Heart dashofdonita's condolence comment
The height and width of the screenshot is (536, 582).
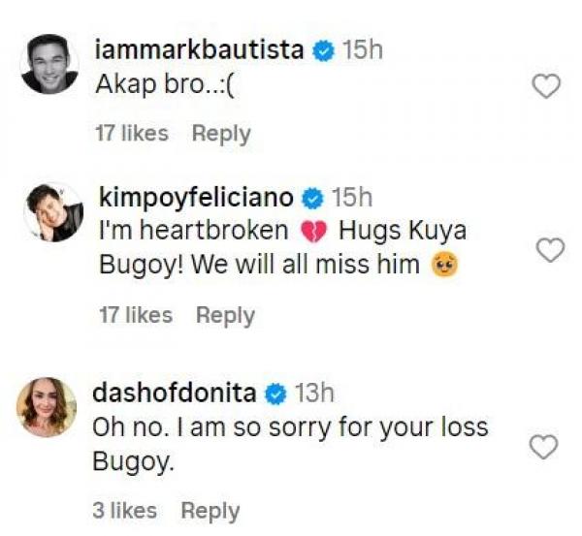coord(546,447)
